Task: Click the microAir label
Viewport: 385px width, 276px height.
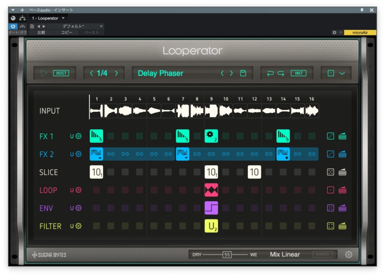Action: tap(360, 33)
